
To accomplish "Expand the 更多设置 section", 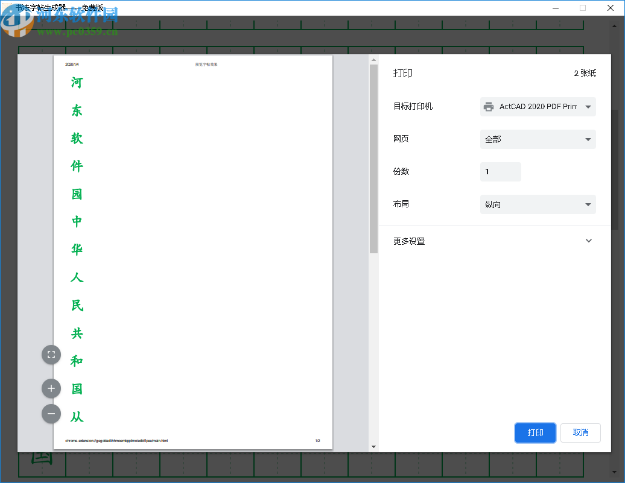I will click(x=494, y=241).
